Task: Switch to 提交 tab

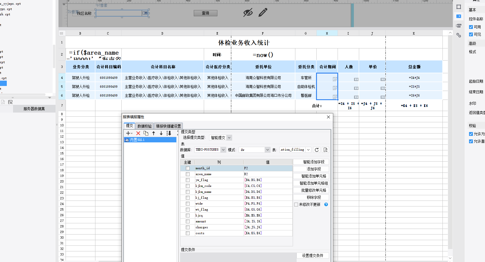Action: point(129,126)
